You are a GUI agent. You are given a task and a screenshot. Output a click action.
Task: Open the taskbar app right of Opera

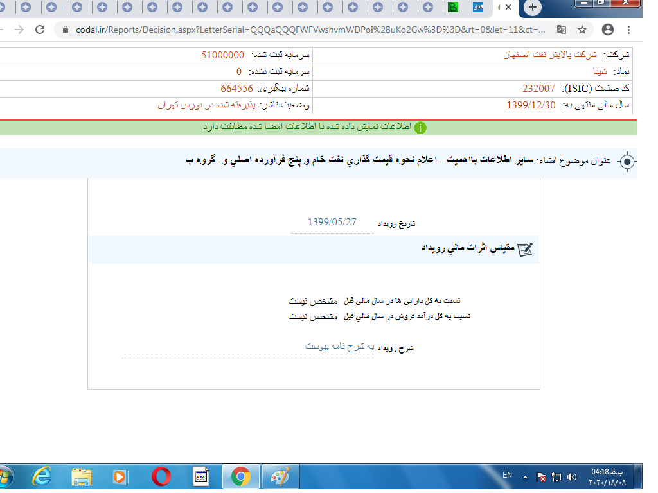click(201, 477)
